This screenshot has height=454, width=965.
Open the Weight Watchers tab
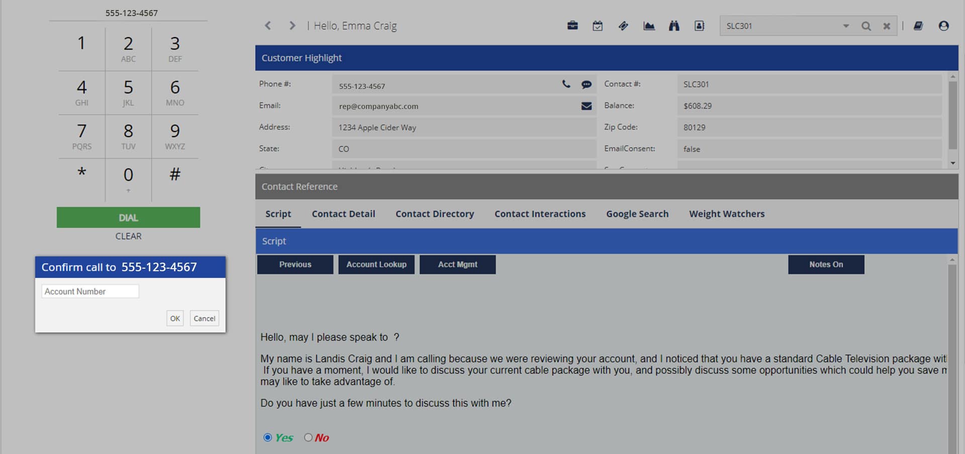727,213
